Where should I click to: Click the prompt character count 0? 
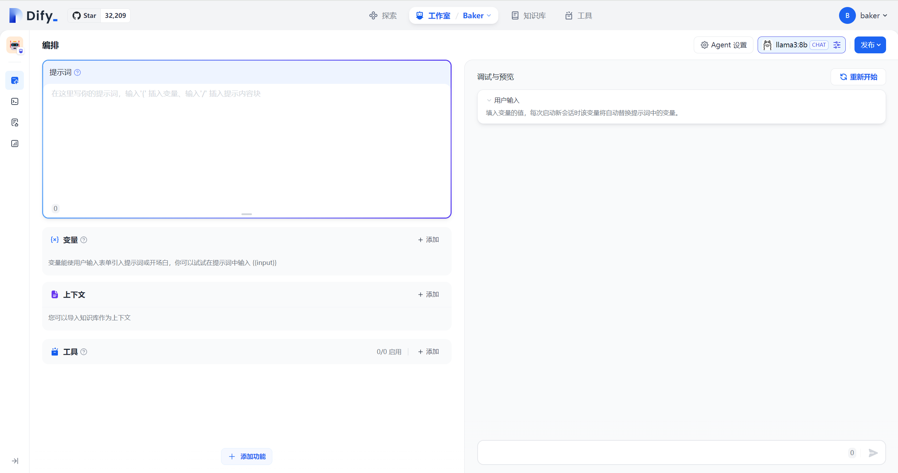[x=55, y=208]
